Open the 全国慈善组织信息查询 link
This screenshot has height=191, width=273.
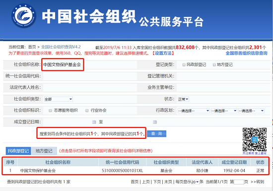pos(246,53)
